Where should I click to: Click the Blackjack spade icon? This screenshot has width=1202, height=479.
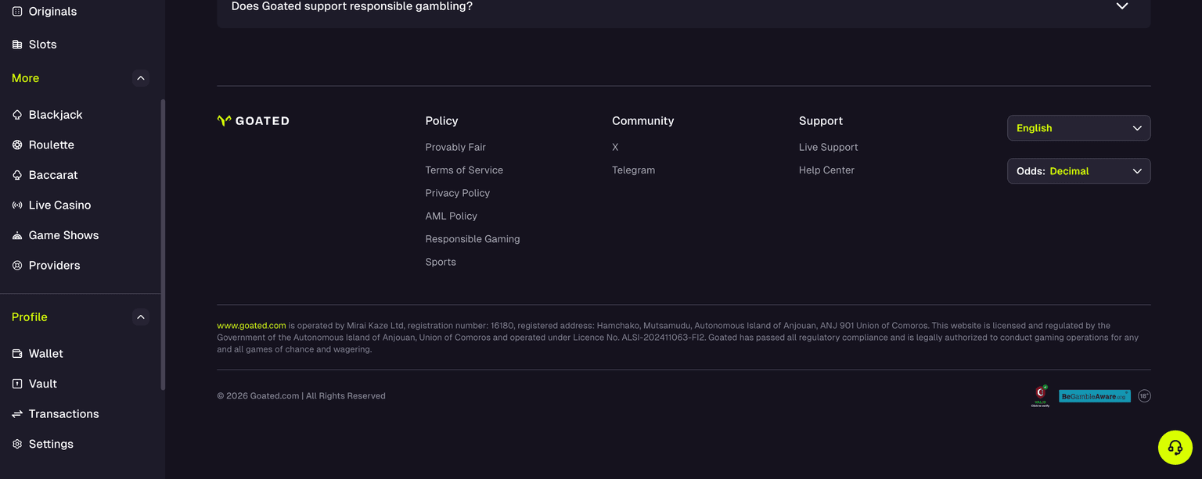[17, 115]
